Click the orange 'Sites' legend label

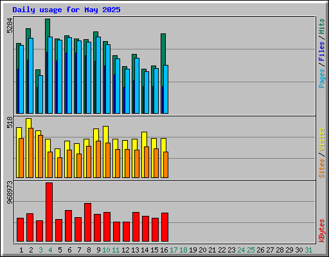(x=321, y=168)
